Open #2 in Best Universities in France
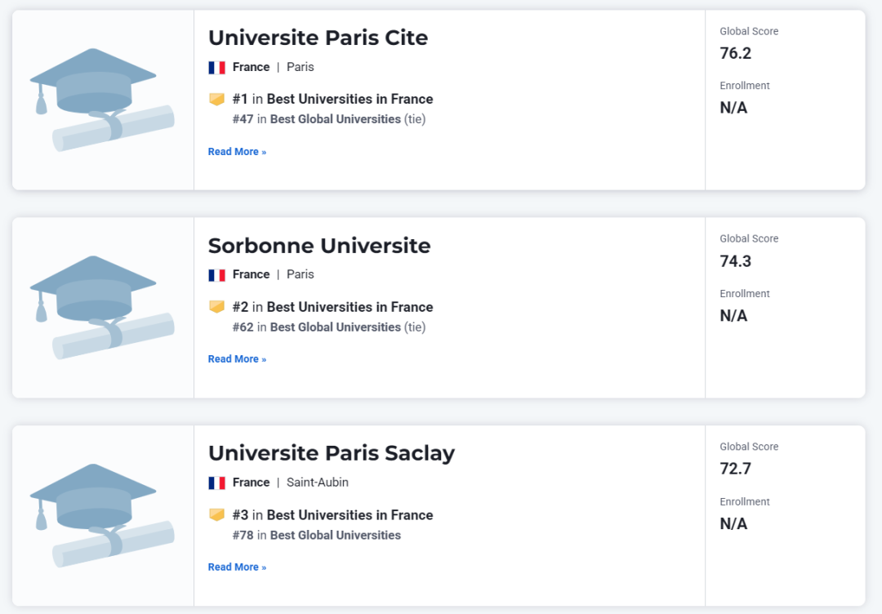The height and width of the screenshot is (614, 882). pyautogui.click(x=350, y=307)
